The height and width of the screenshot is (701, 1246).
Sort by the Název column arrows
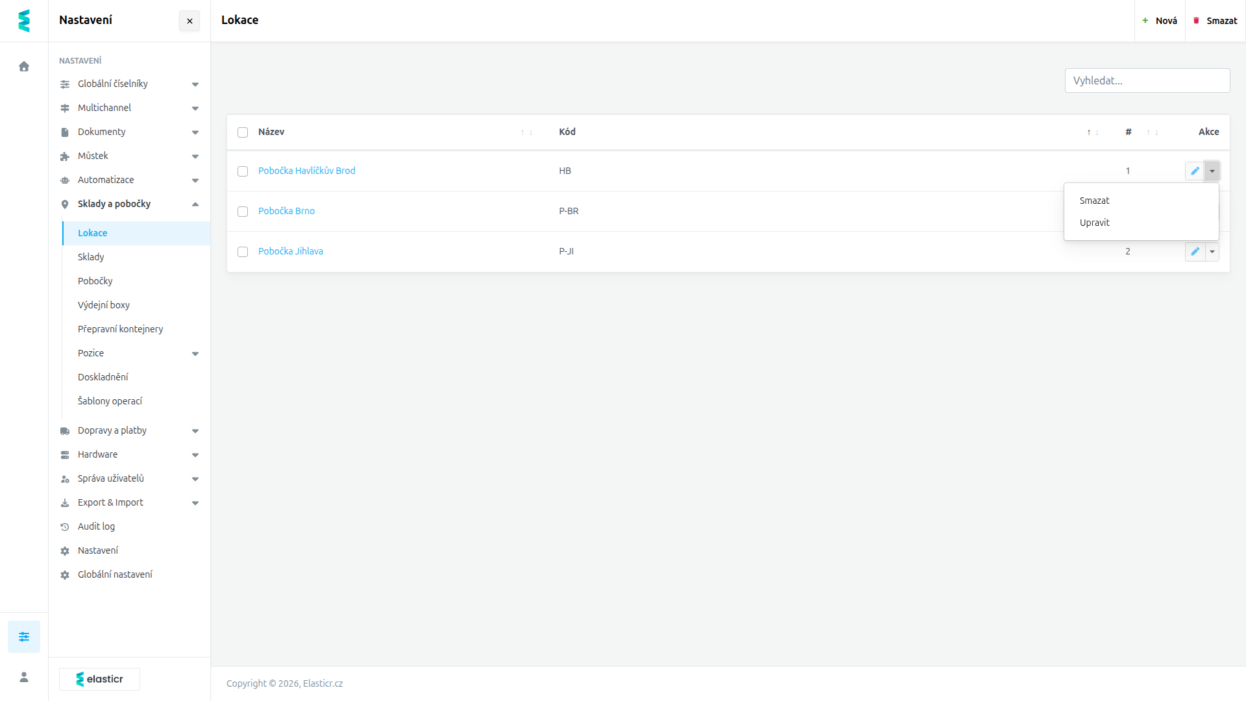pyautogui.click(x=526, y=132)
